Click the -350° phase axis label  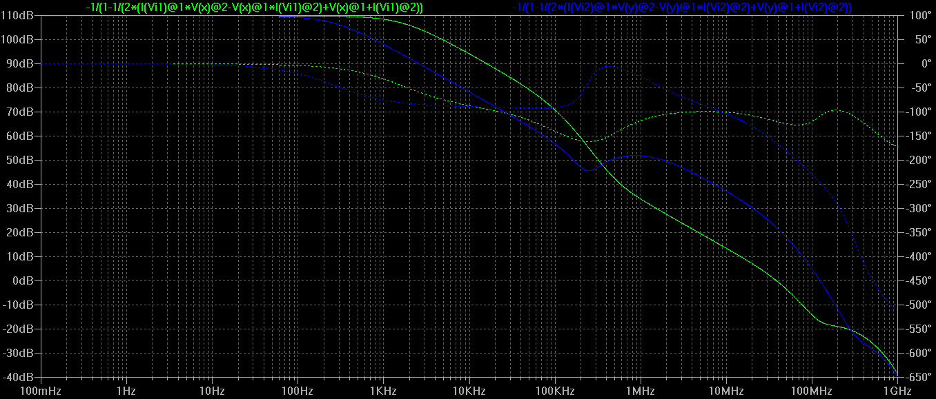tap(918, 232)
